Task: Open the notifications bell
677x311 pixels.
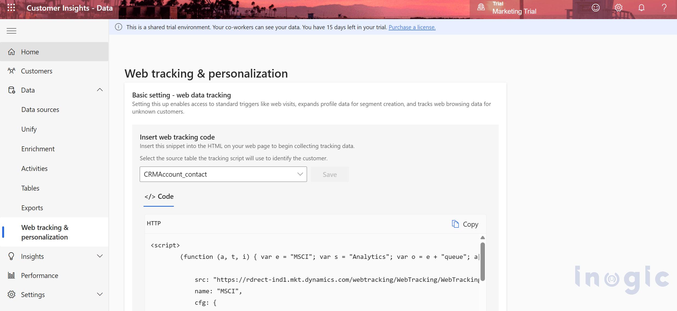Action: [641, 8]
